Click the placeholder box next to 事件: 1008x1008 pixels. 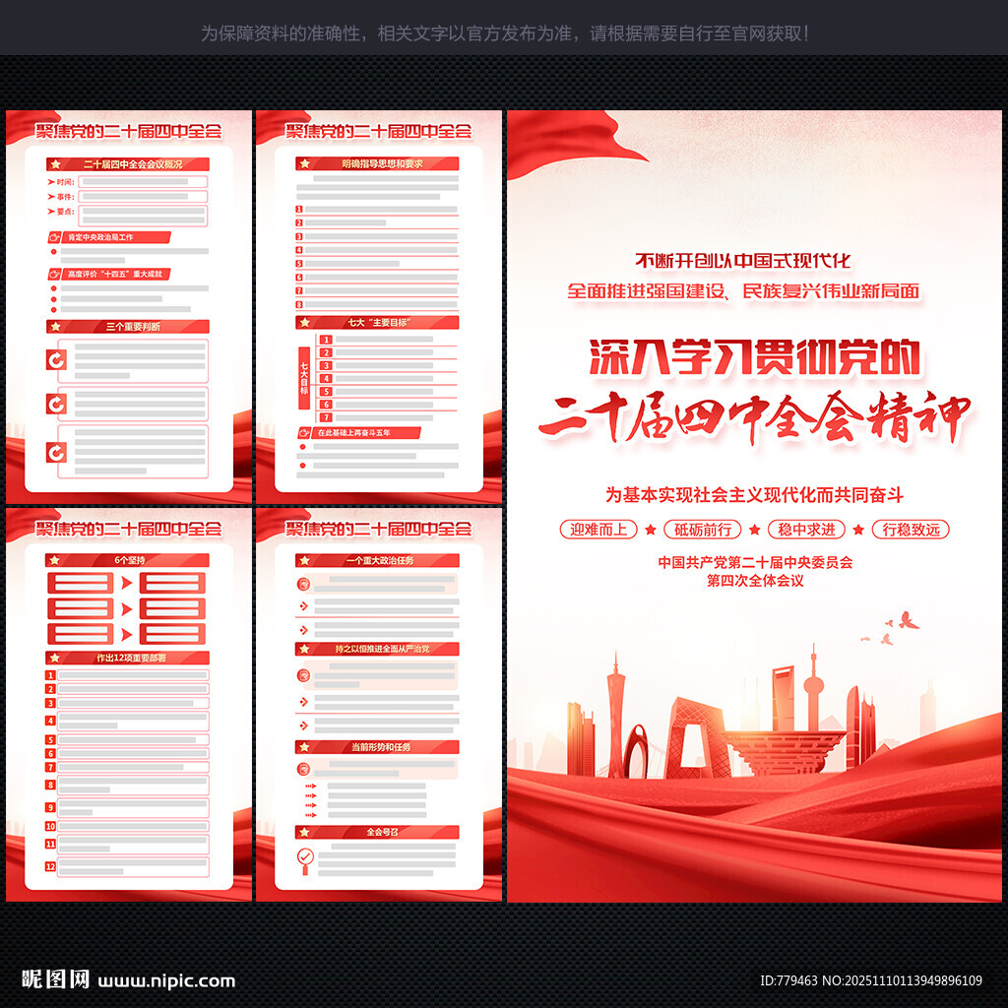tap(143, 196)
